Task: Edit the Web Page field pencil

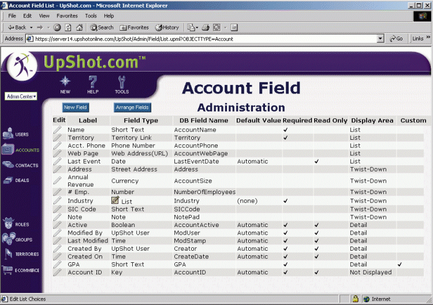Action: click(x=57, y=153)
